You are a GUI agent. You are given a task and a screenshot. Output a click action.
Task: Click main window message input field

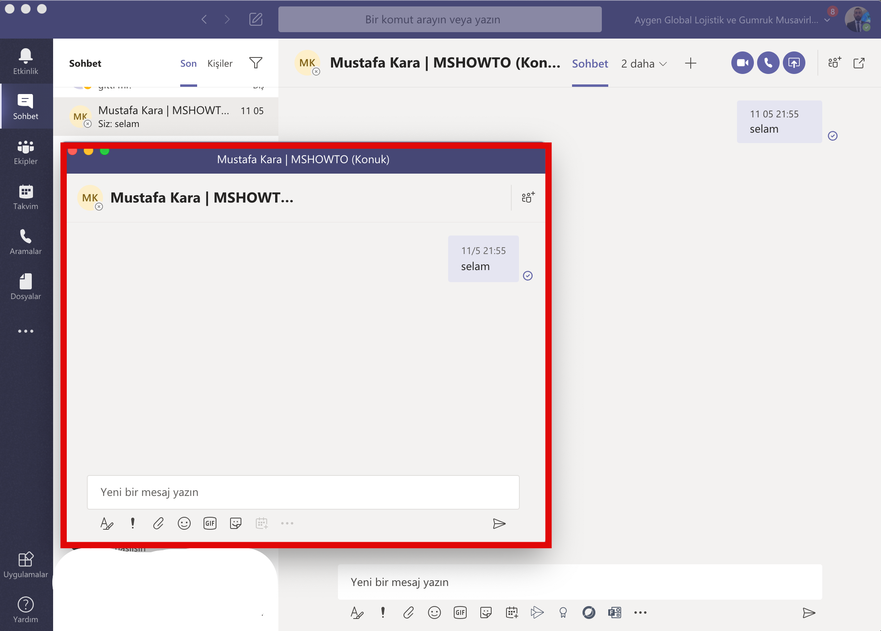click(580, 582)
